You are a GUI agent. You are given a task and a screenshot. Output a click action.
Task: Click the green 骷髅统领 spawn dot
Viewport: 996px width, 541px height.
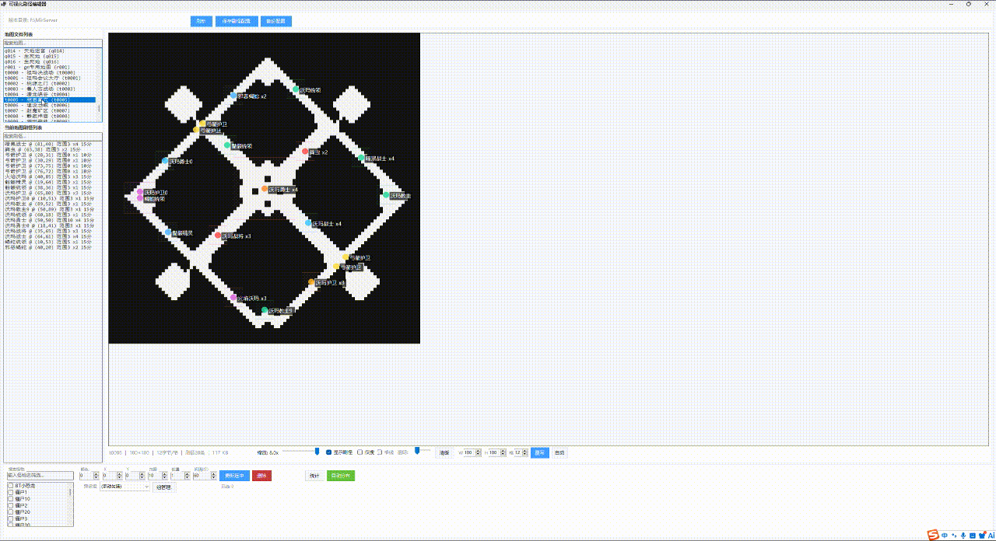227,145
